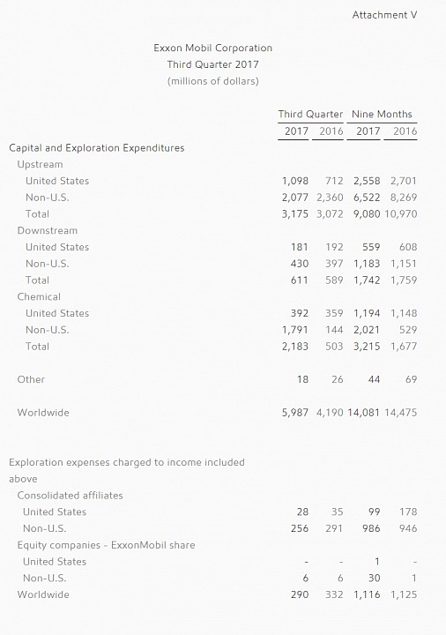Click the Consolidated affiliates label
The width and height of the screenshot is (446, 635).
[x=70, y=496]
